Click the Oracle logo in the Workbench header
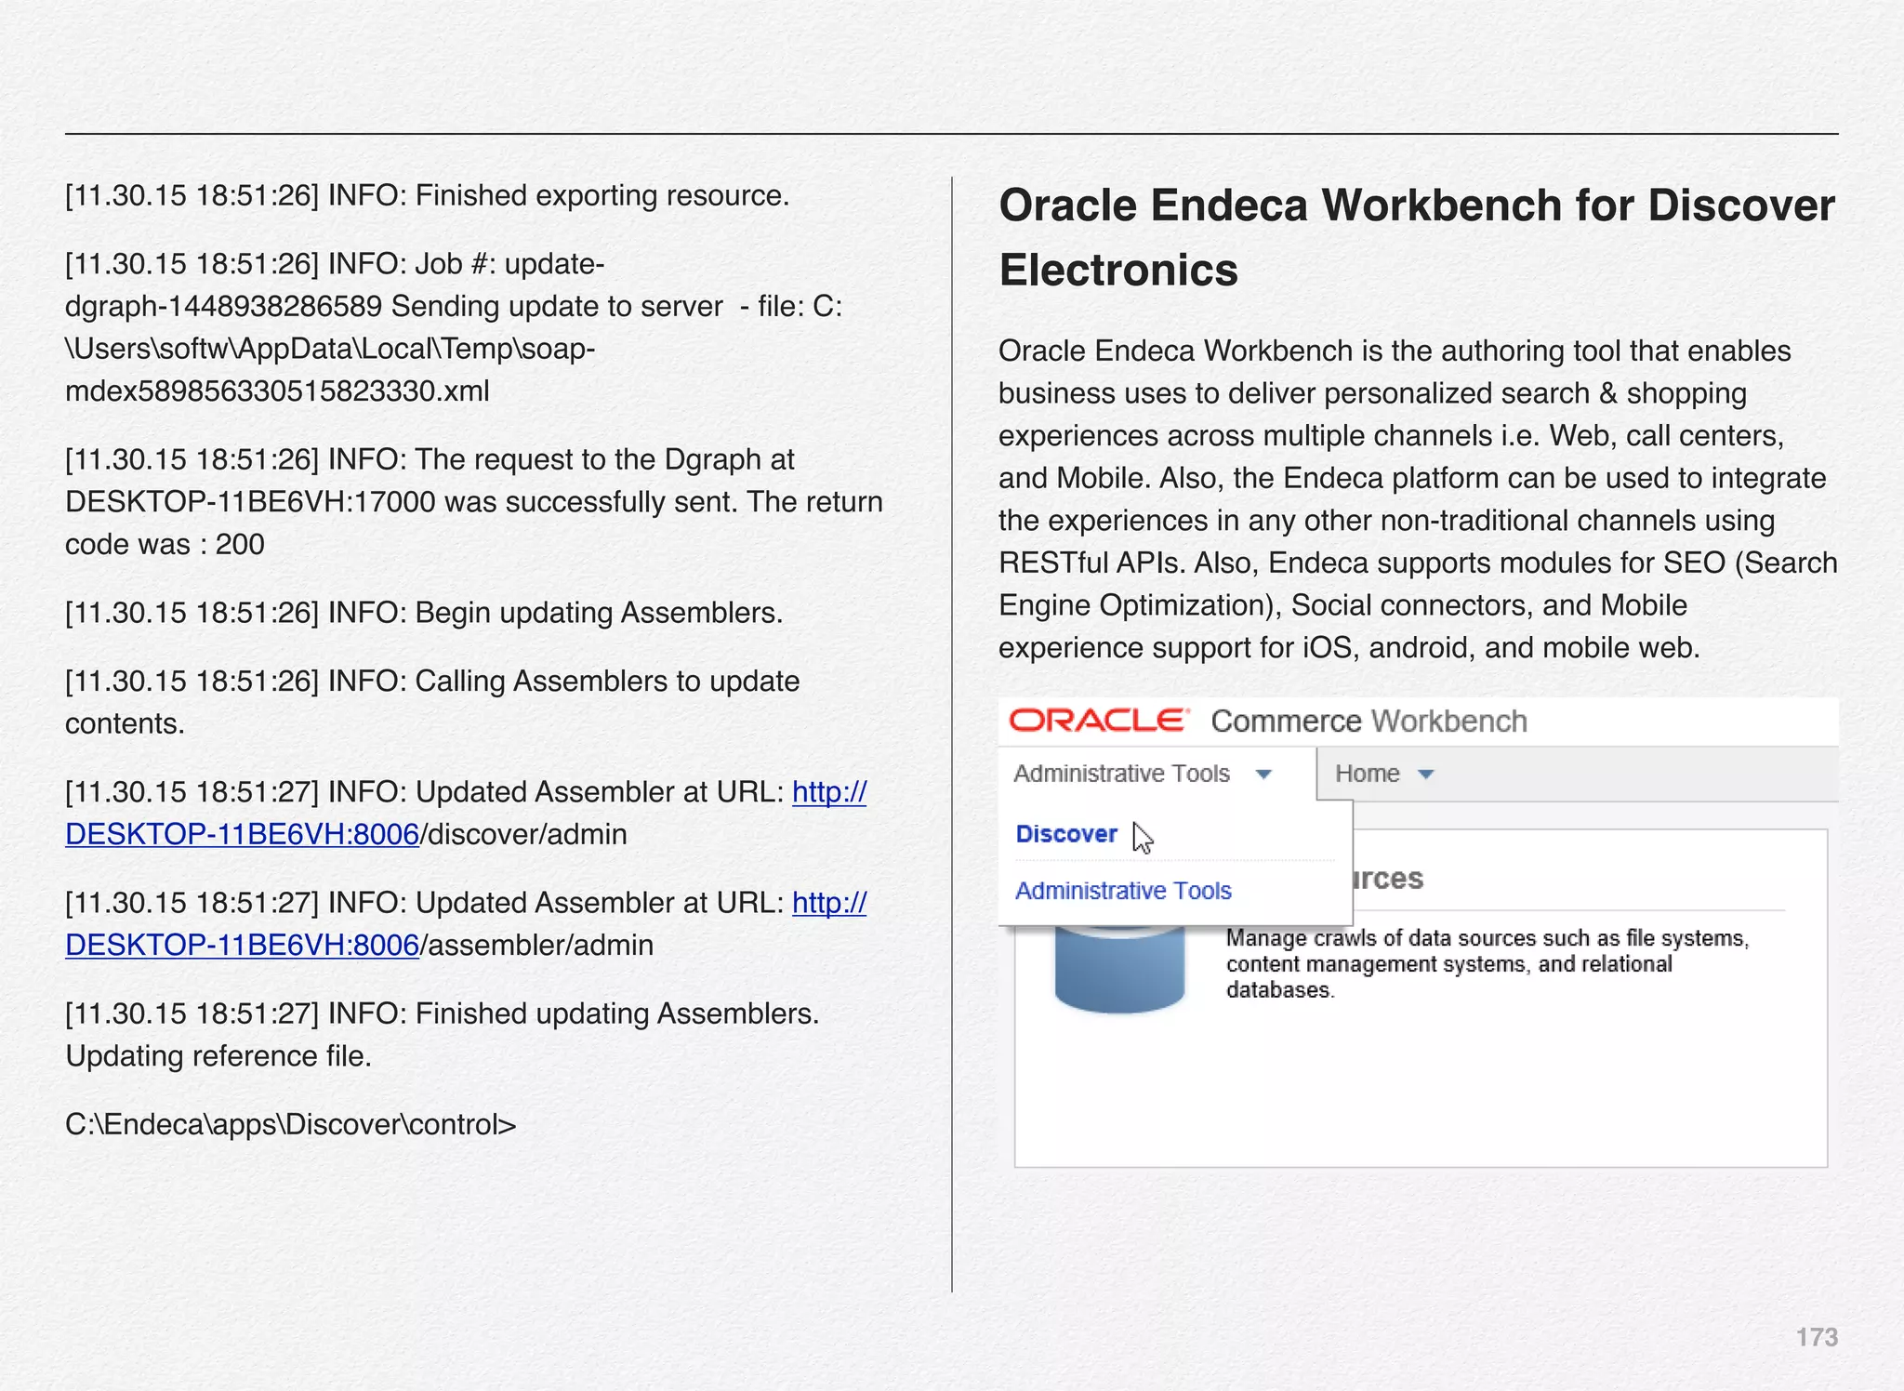The height and width of the screenshot is (1391, 1904). [x=1098, y=721]
